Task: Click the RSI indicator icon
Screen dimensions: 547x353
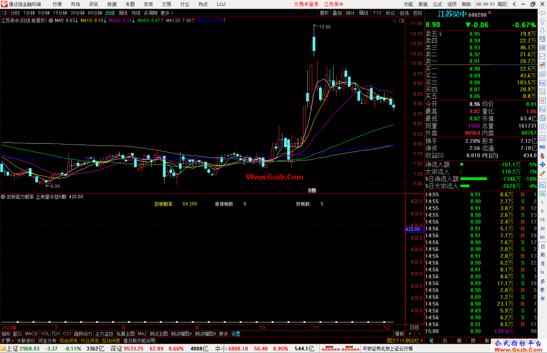Action: pos(542,147)
